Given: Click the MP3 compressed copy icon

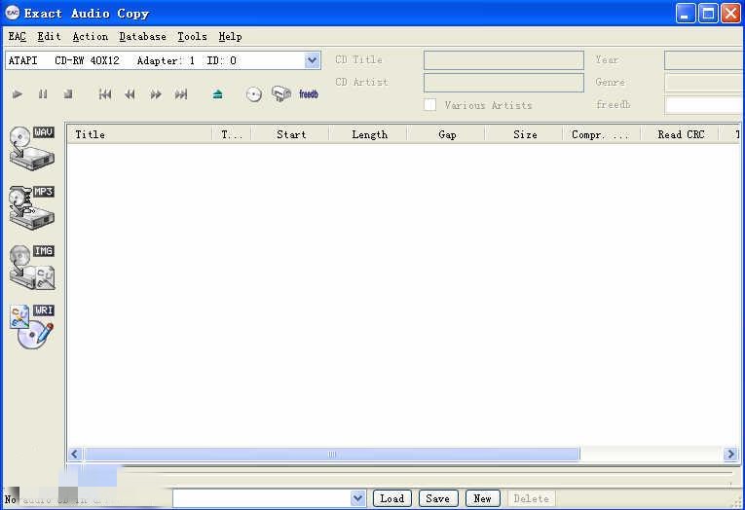Looking at the screenshot, I should (31, 207).
